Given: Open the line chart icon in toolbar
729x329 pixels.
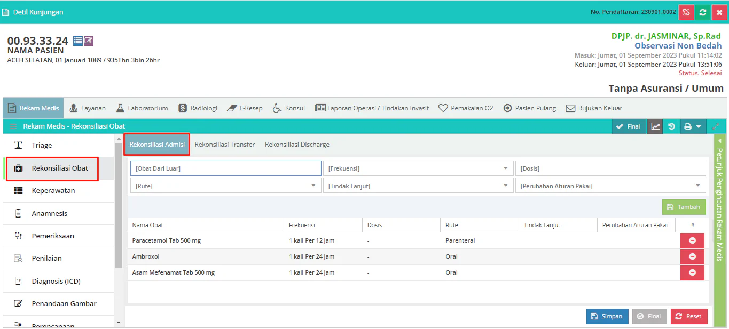Looking at the screenshot, I should [655, 126].
